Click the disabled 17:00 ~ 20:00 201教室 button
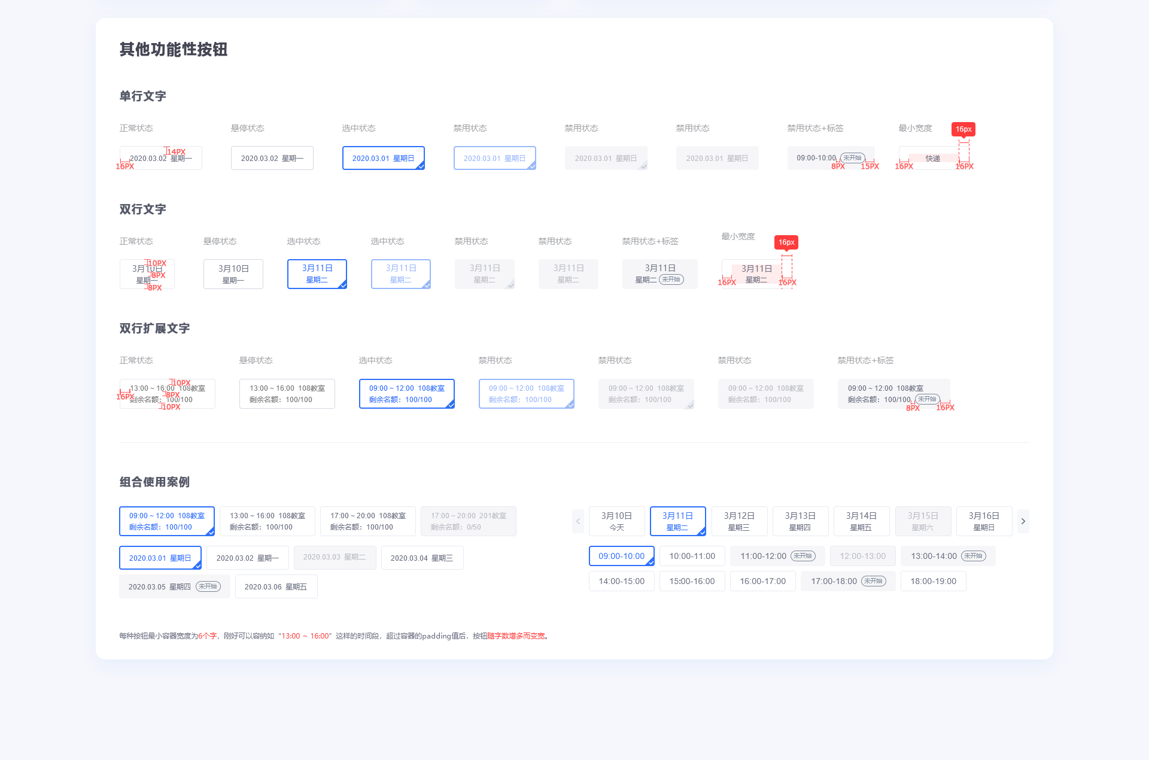The image size is (1149, 760). (469, 521)
